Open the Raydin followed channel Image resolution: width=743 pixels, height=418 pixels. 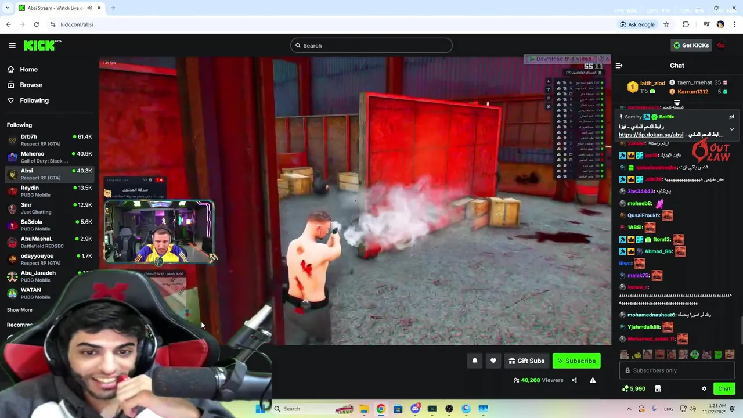(x=49, y=191)
